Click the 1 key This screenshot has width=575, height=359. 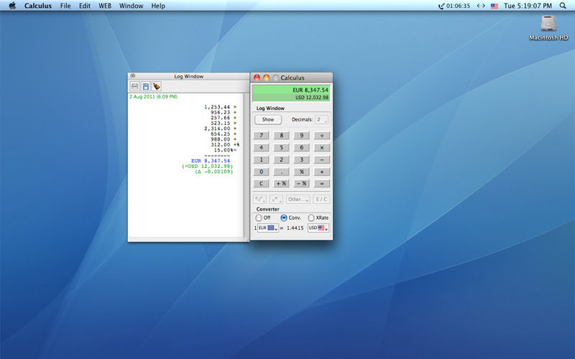coord(261,159)
